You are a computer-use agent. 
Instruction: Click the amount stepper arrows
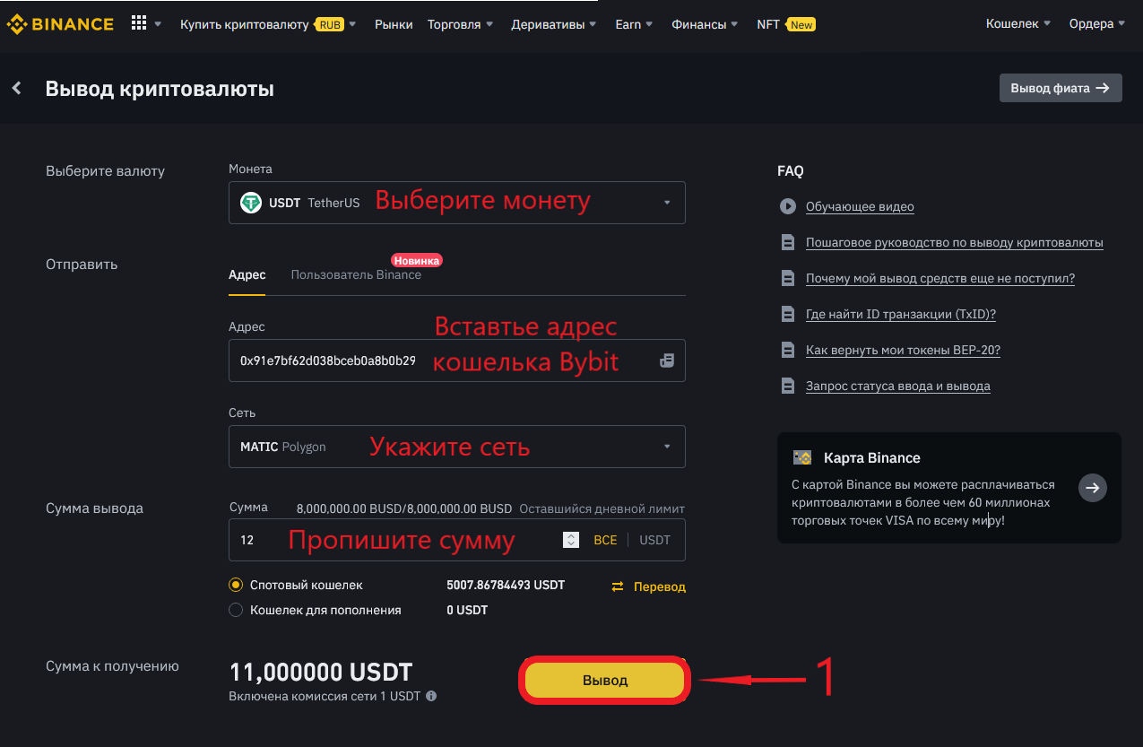(x=570, y=540)
